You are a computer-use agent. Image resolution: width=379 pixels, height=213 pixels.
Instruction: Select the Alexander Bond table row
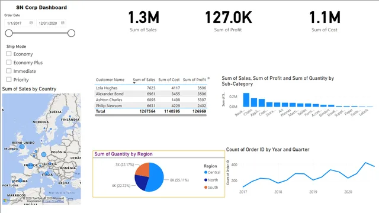[x=150, y=93]
